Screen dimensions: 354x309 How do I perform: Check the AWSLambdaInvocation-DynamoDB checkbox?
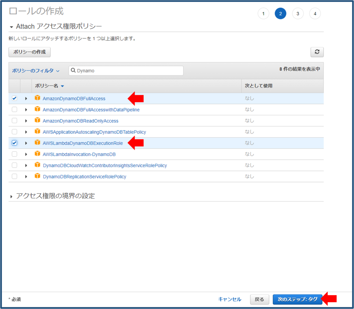14,154
